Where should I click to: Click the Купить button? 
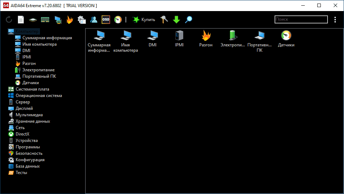coord(144,20)
